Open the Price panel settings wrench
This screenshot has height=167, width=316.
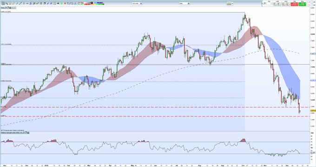(6, 7)
